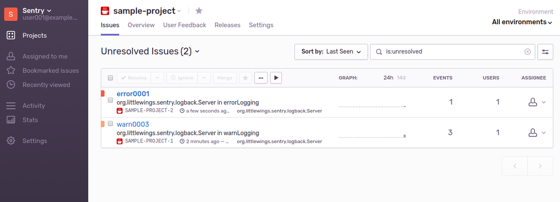
Task: Switch to the Releases tab
Action: [227, 25]
